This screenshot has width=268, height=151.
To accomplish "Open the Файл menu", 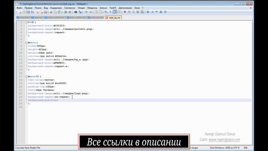I will point(19,8).
